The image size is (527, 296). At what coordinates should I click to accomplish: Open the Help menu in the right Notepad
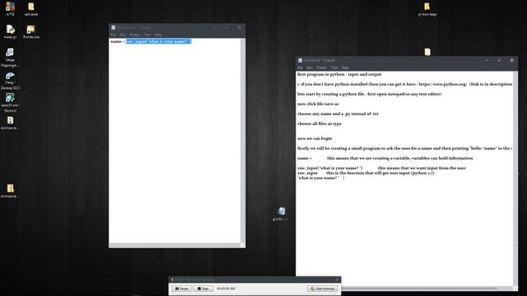point(345,67)
